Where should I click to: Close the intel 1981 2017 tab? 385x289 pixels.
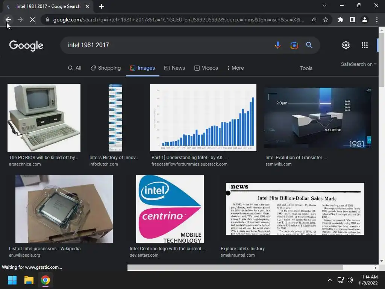pyautogui.click(x=87, y=6)
